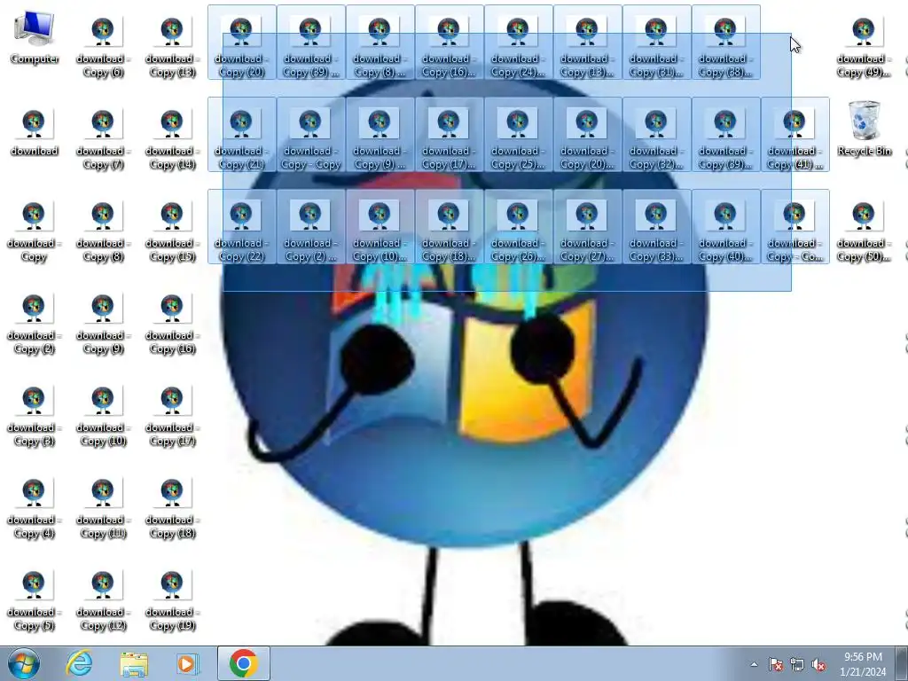Select file 'download - Copy (12)'
Image resolution: width=908 pixels, height=681 pixels.
[x=103, y=600]
